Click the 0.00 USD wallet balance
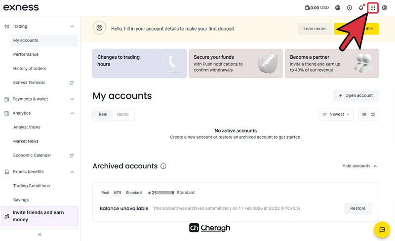The height and width of the screenshot is (241, 395). coord(317,8)
